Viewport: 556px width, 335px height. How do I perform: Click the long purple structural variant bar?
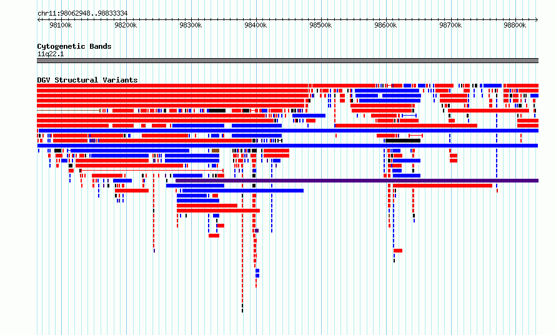click(357, 181)
